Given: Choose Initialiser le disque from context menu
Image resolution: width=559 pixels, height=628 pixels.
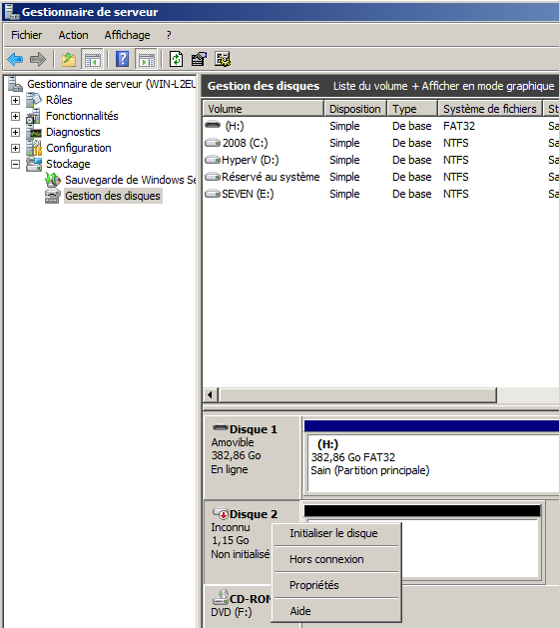Looking at the screenshot, I should tap(333, 533).
